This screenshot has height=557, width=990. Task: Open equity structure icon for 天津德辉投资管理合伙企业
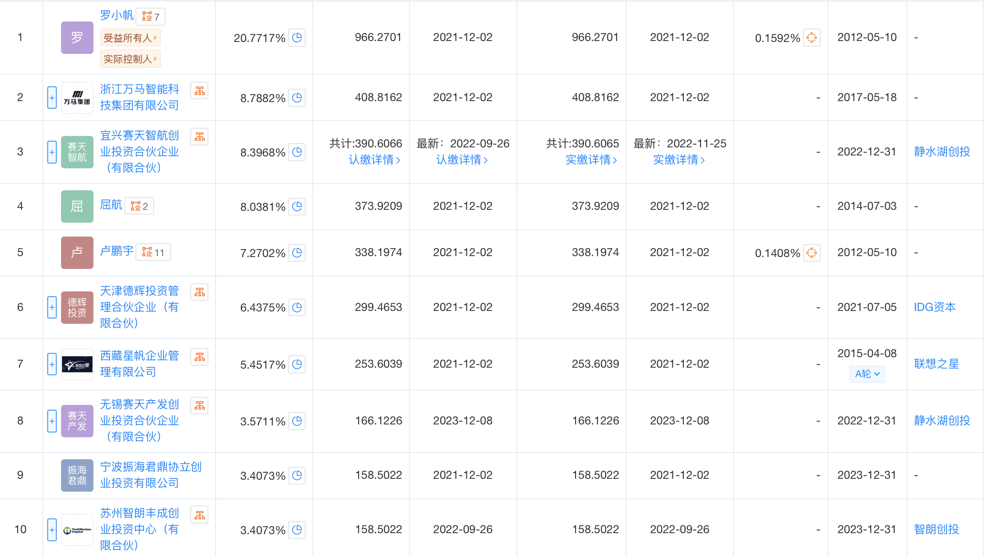[x=199, y=292]
